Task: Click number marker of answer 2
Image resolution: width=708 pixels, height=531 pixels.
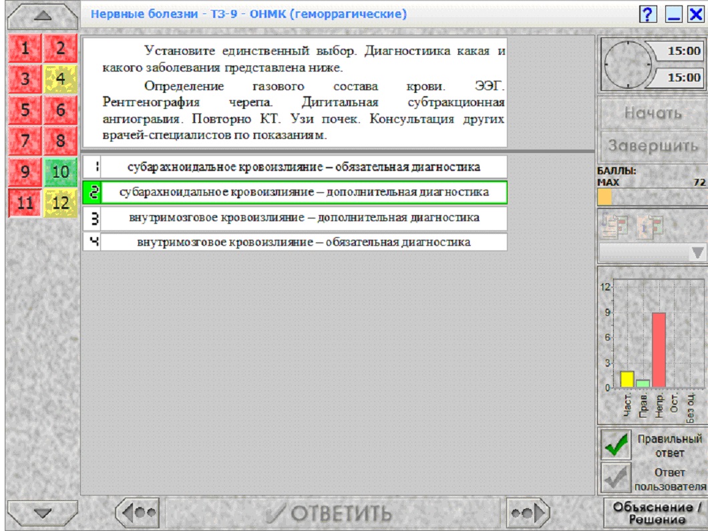Action: (x=93, y=192)
